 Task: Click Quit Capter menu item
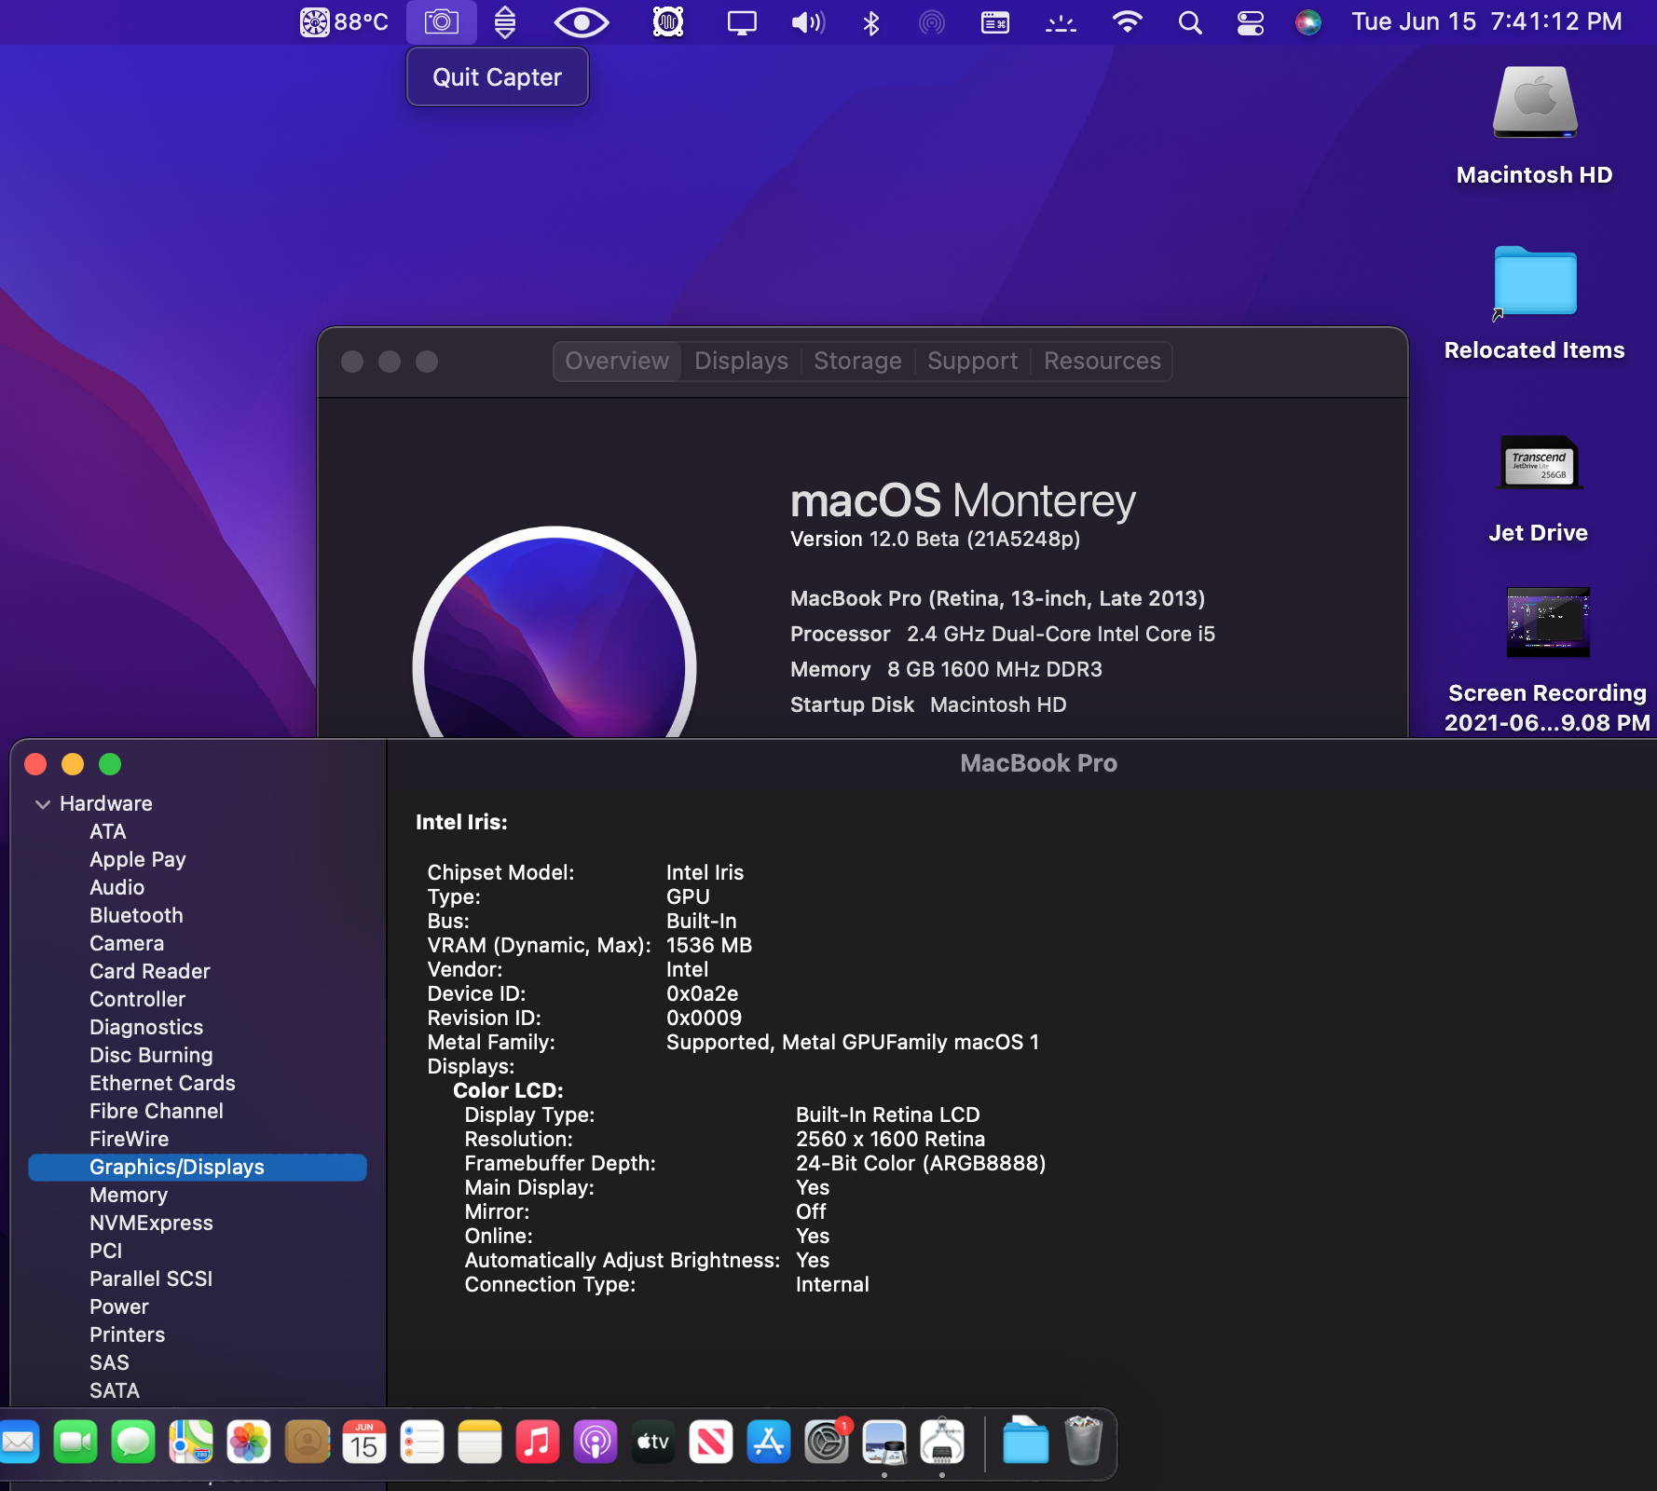coord(498,77)
